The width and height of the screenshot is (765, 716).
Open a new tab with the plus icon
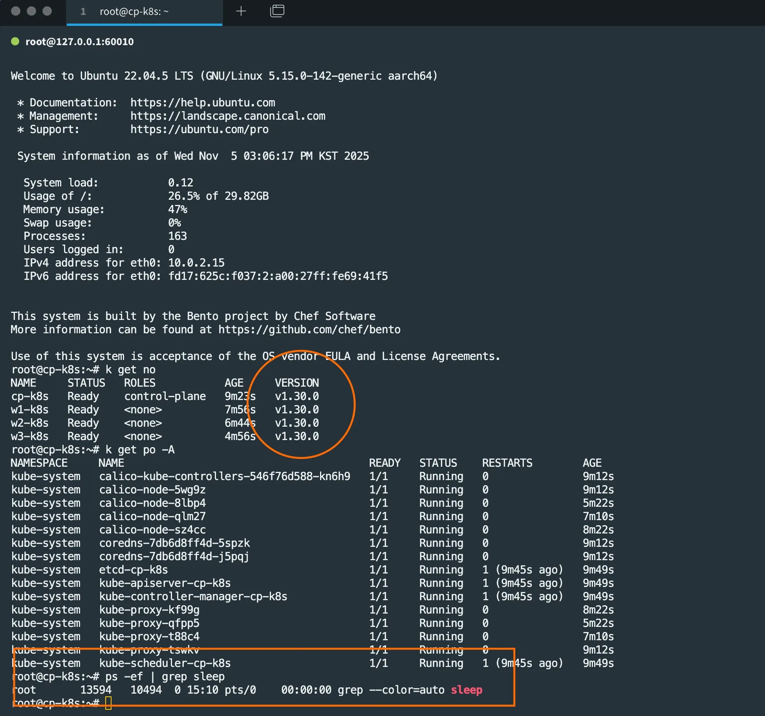coord(241,11)
